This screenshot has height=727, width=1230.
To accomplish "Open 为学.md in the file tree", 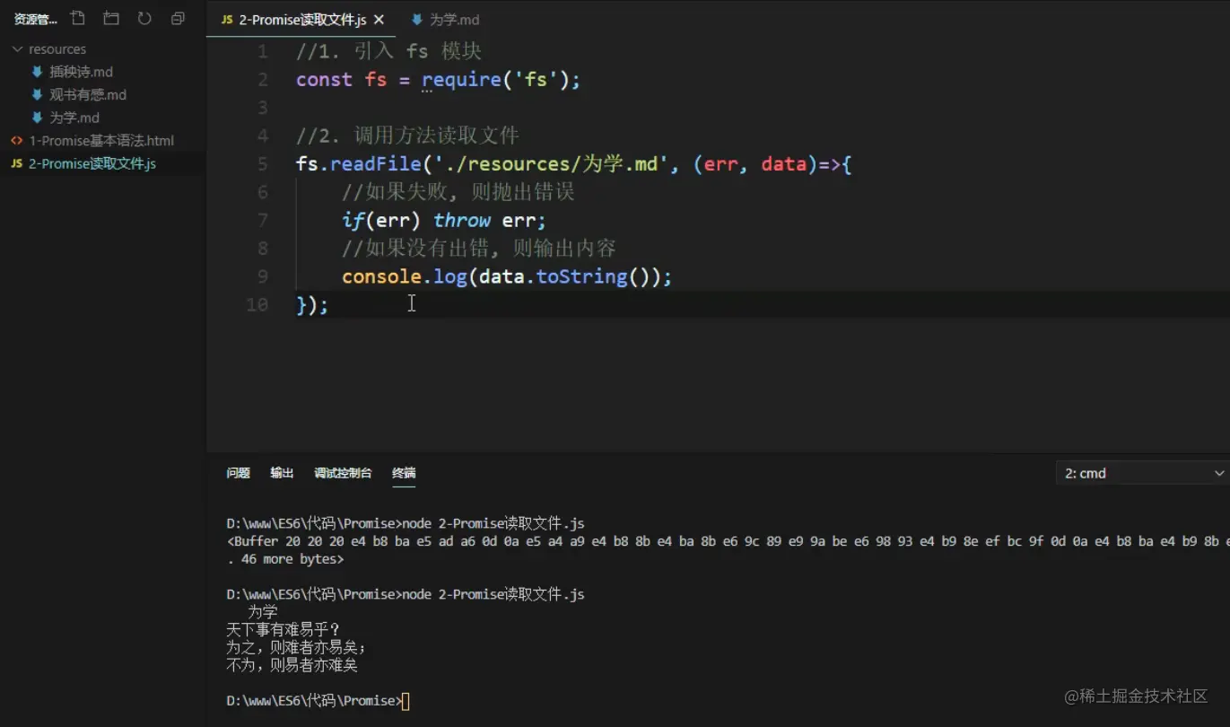I will point(74,118).
